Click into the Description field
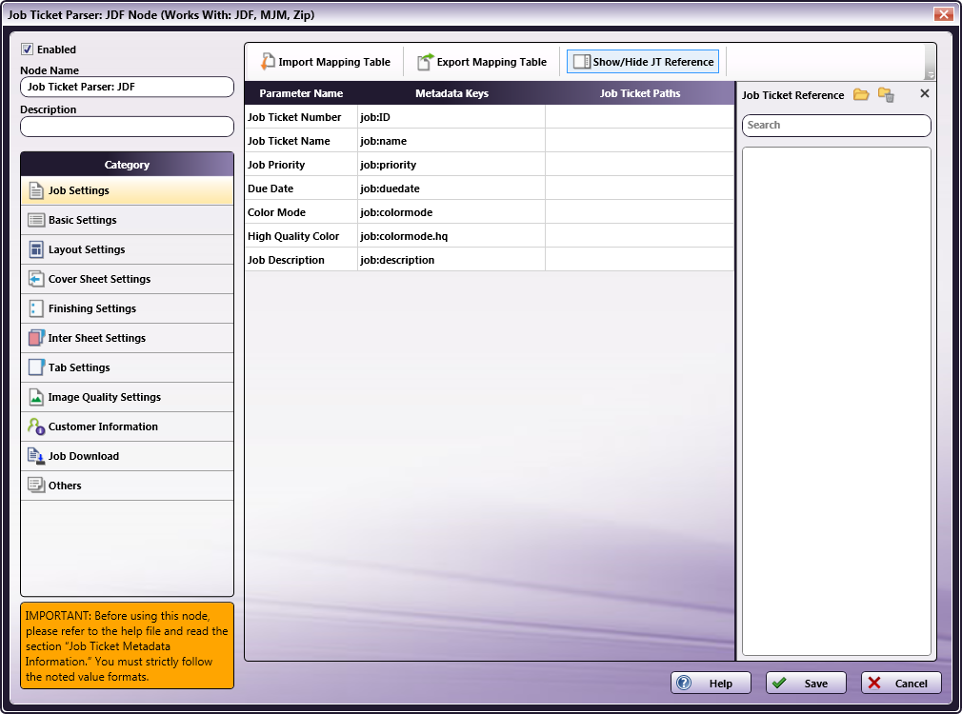Screen dimensions: 962x714 (127, 127)
